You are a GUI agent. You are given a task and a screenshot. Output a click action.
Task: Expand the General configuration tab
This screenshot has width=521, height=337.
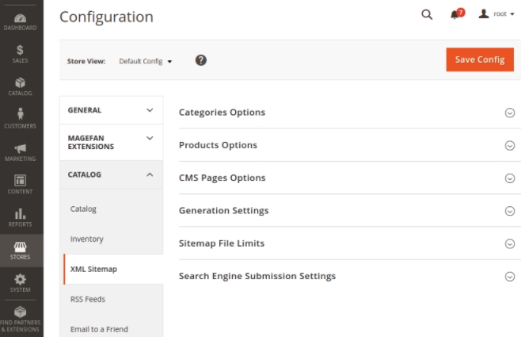tap(111, 110)
